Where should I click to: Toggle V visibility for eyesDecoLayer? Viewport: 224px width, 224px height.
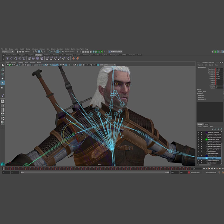(x=199, y=163)
